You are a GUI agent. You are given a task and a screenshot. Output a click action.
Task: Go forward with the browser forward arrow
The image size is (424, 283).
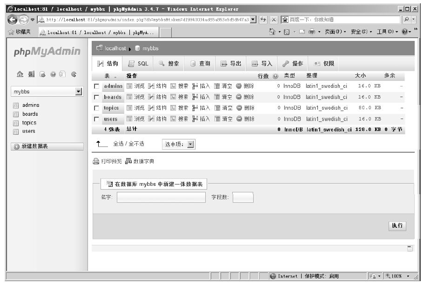point(24,20)
